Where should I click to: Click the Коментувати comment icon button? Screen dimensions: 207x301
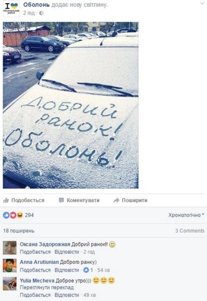(79, 200)
